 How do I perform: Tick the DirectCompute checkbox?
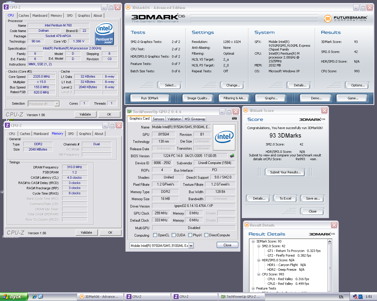tap(206, 235)
